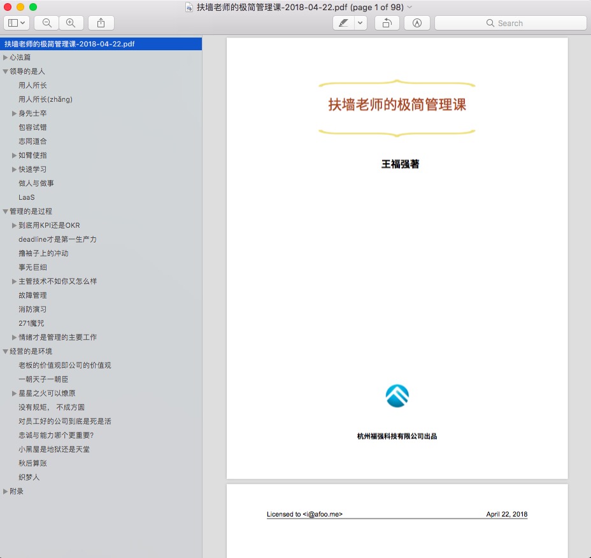
Task: Expand 到底用KPI还是OKR entry
Action: coord(14,225)
